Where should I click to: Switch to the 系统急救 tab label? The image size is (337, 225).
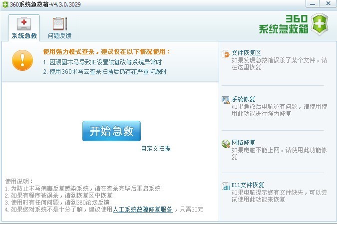pyautogui.click(x=24, y=35)
